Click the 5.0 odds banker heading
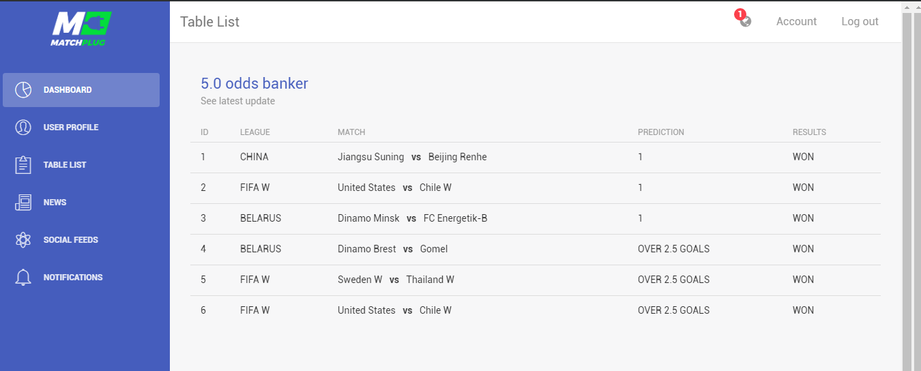 pos(254,83)
